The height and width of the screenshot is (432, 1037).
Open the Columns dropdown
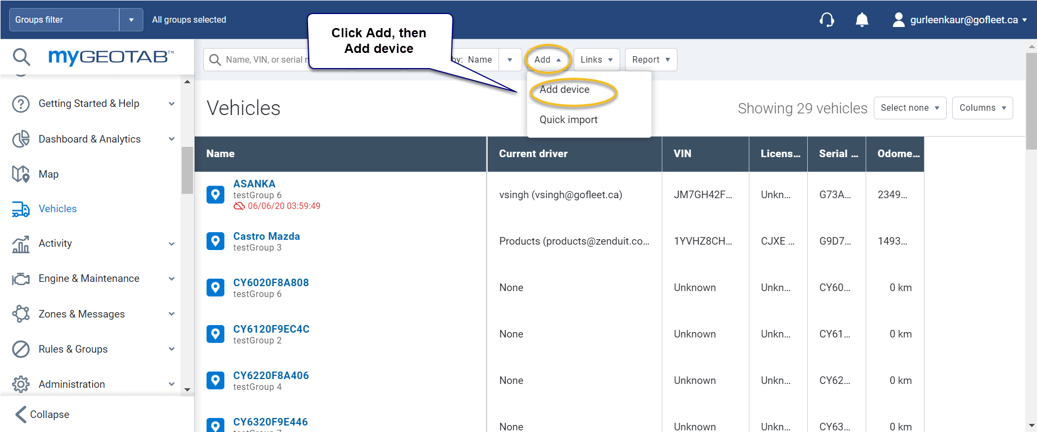tap(982, 108)
